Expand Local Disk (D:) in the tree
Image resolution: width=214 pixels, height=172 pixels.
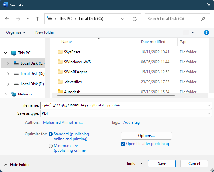point(8,74)
